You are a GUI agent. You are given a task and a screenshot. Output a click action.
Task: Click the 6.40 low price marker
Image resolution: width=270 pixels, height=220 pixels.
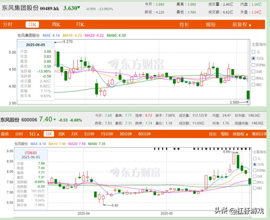115,205
